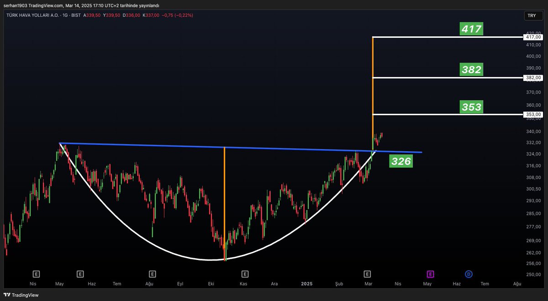The image size is (548, 301).
Task: Click the 285,00 price axis label
Action: point(533,214)
